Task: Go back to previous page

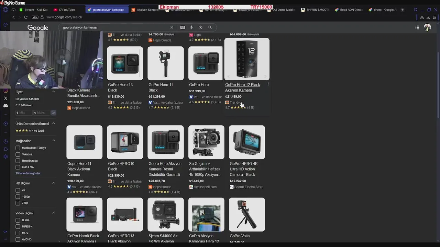Action: (13, 17)
